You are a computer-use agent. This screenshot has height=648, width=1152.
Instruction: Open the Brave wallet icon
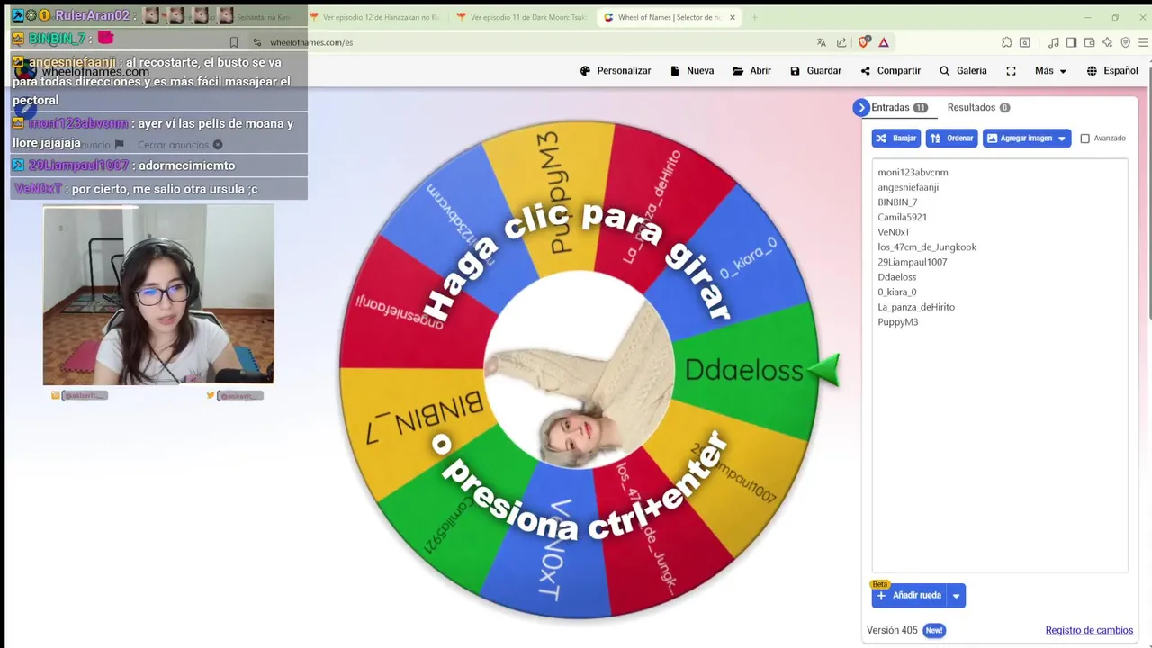pos(1089,42)
